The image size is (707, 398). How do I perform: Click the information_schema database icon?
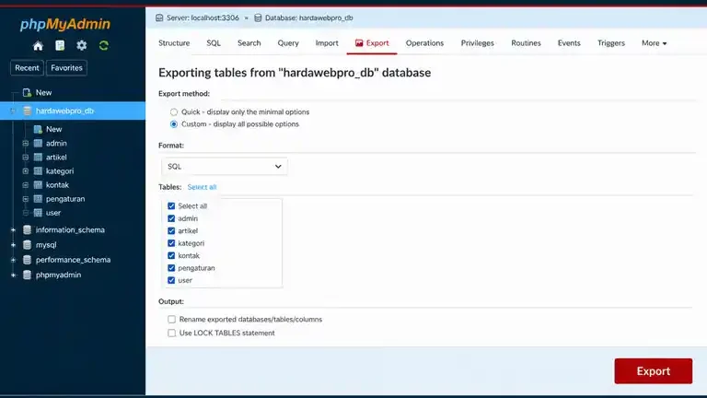(27, 230)
